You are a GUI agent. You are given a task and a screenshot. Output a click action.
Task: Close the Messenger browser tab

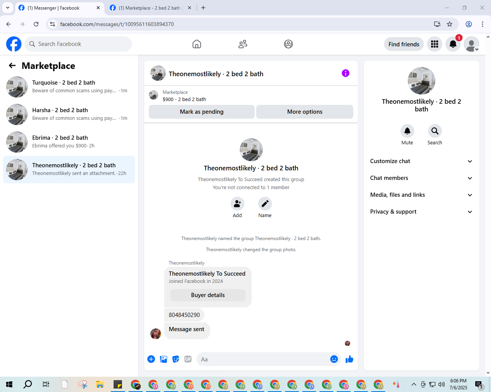tap(98, 8)
